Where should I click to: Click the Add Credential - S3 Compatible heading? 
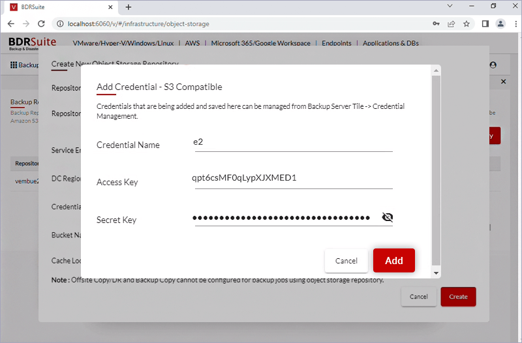pyautogui.click(x=159, y=87)
